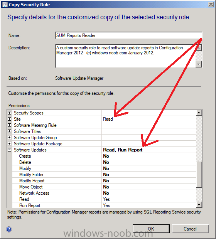Expand the Site permissions node
Screen dimensions: 216x239
point(10,119)
